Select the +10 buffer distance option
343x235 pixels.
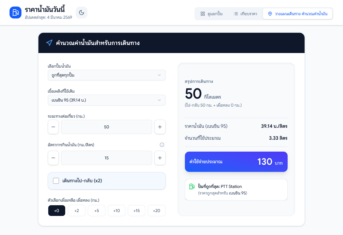pos(116,211)
